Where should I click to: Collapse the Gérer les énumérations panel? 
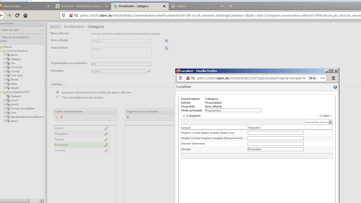(40, 37)
